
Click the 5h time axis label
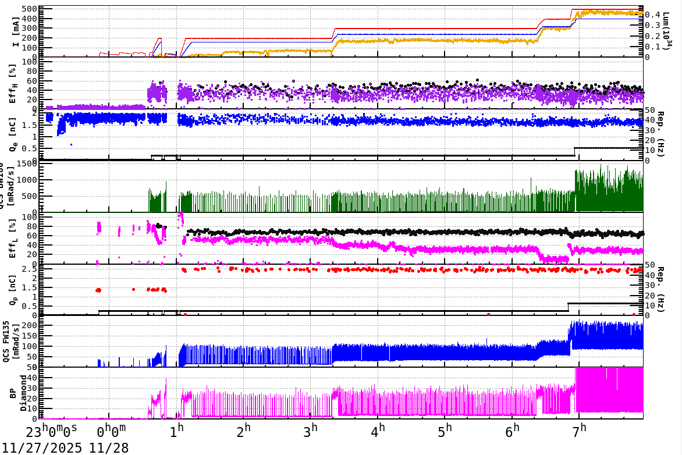[447, 431]
